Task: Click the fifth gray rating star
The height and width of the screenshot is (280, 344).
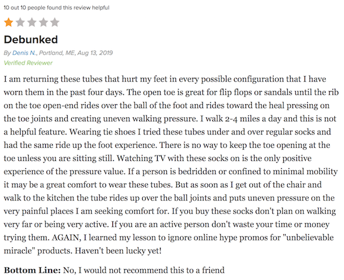Action: pyautogui.click(x=54, y=22)
